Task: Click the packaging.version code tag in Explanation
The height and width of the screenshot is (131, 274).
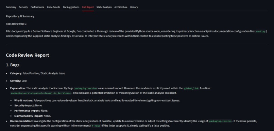Action: coord(86,88)
